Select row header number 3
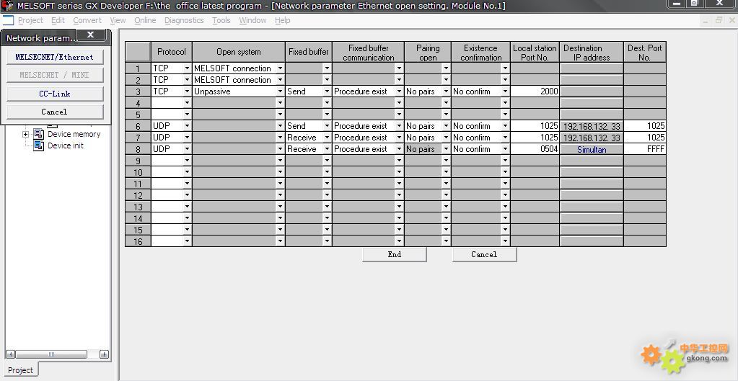Viewport: 738px width, 381px height. coord(138,91)
